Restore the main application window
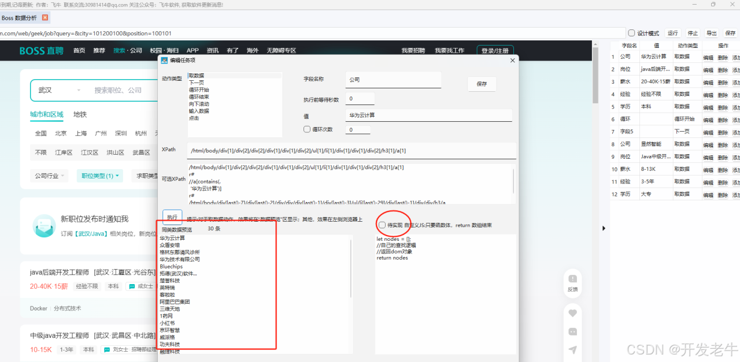 pos(713,5)
